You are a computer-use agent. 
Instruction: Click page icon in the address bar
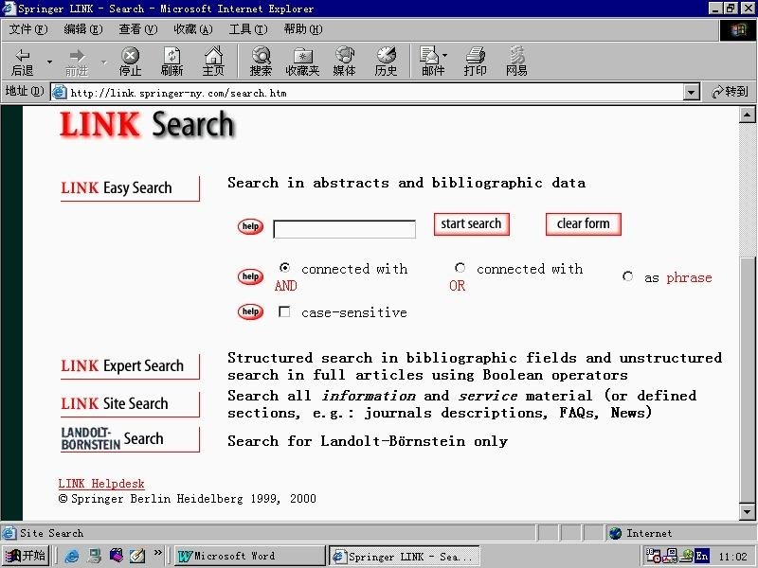coord(59,92)
